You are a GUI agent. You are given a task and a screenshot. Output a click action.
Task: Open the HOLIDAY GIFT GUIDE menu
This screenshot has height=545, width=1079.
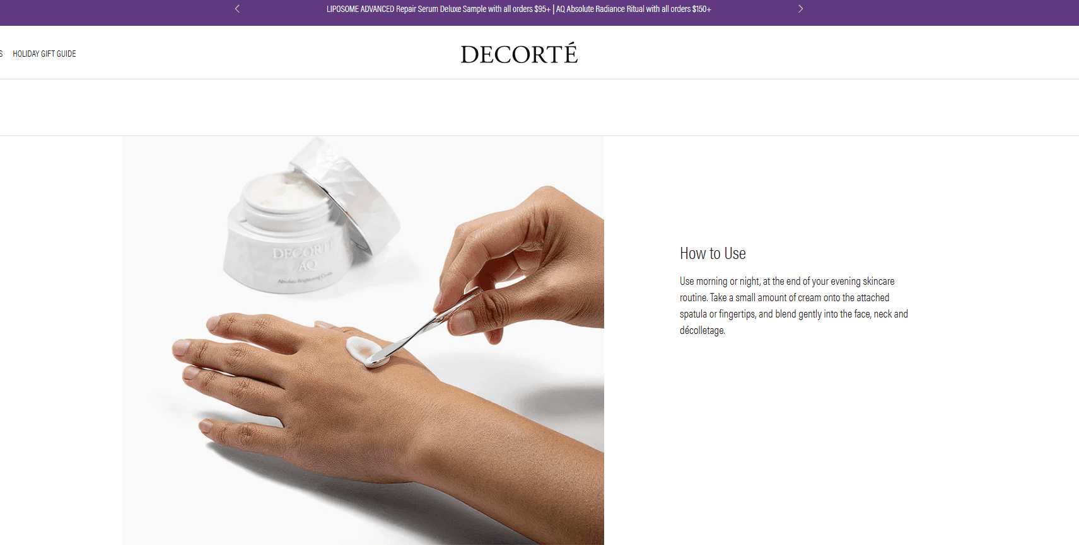[x=44, y=54]
